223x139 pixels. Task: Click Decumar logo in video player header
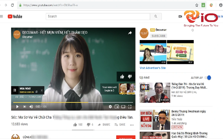(17, 34)
